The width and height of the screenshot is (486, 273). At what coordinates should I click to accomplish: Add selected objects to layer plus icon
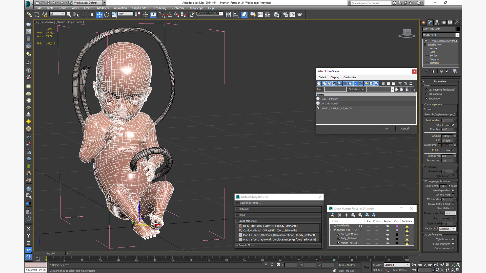click(346, 215)
